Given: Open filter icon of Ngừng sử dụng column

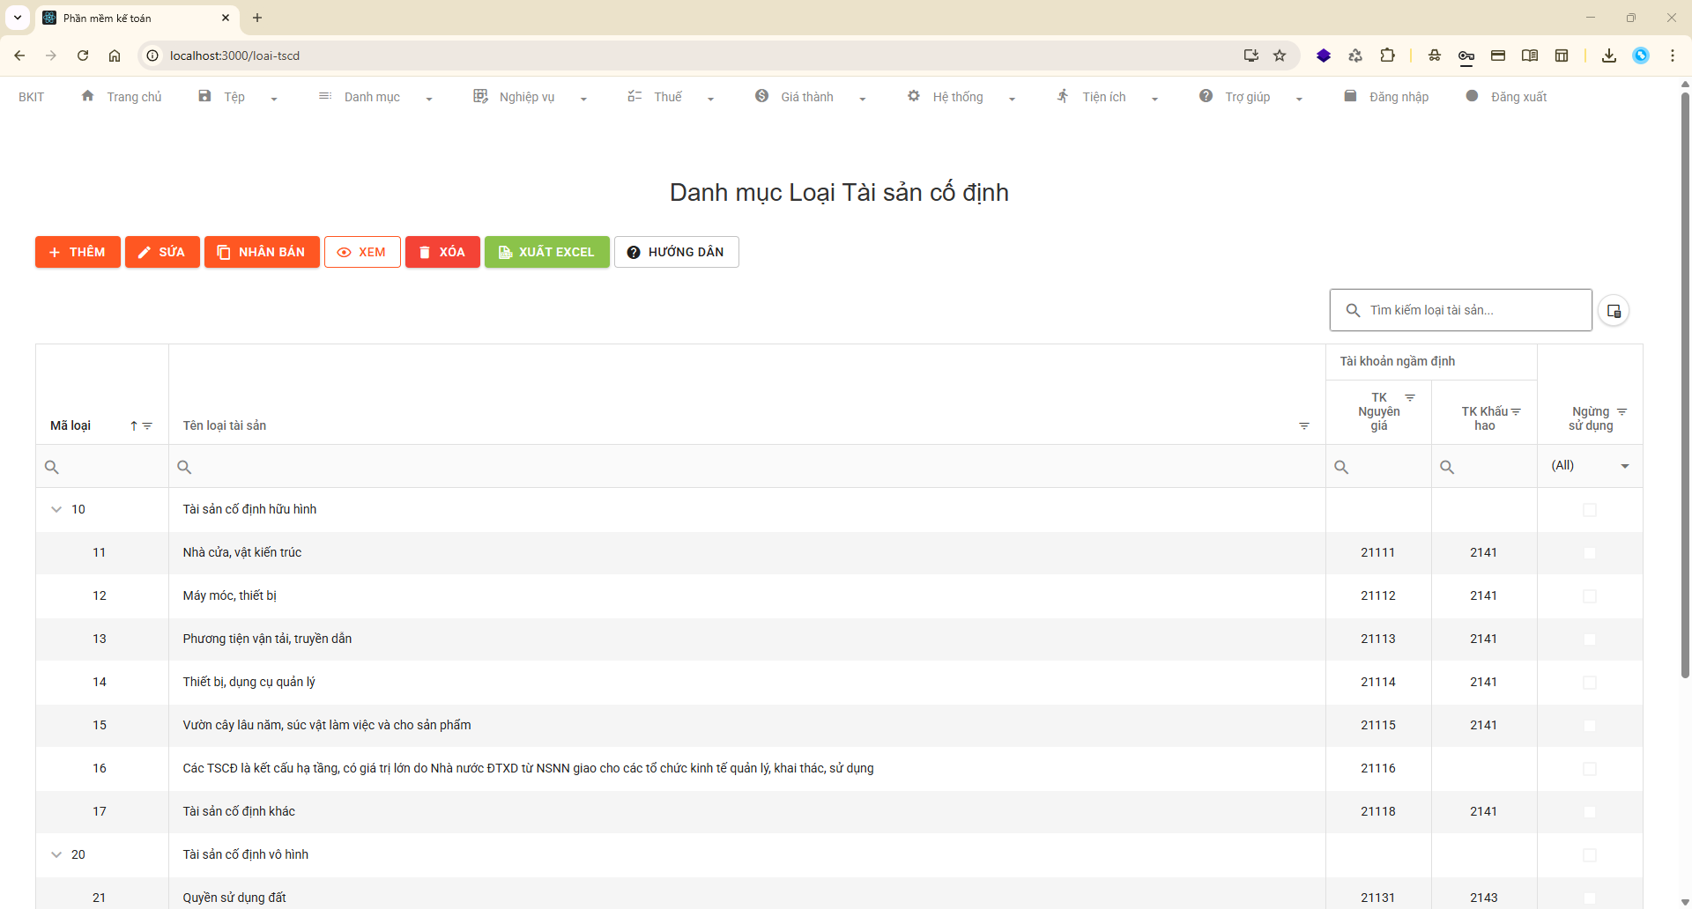Looking at the screenshot, I should click(x=1621, y=412).
